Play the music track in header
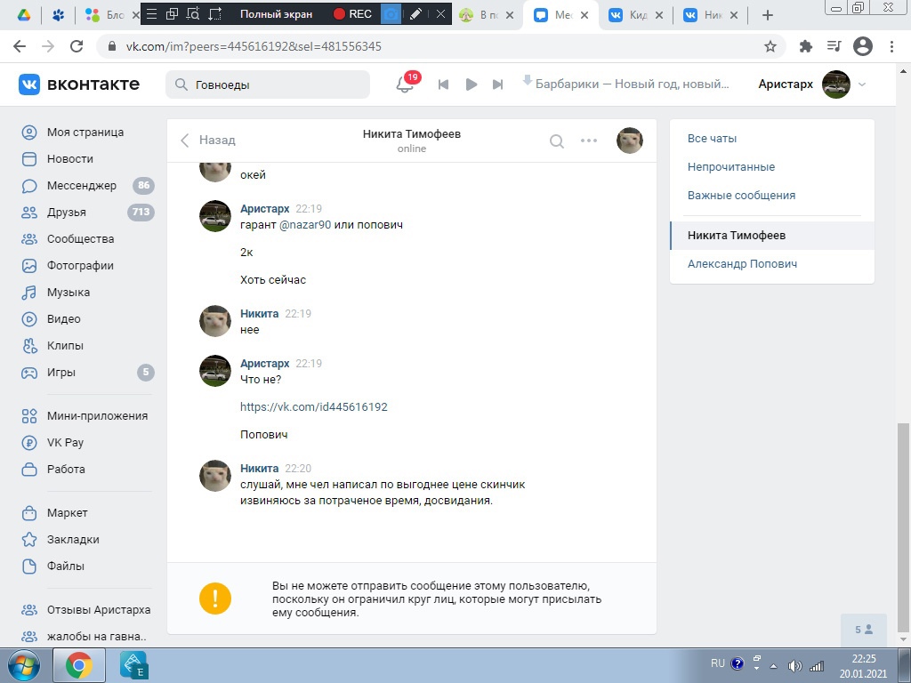 [x=472, y=84]
